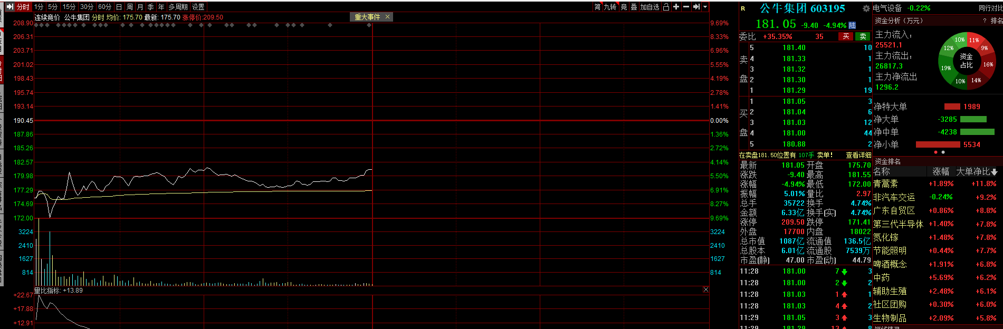The image size is (1003, 329).
Task: Open the 九转 indicator option
Action: pyautogui.click(x=610, y=7)
